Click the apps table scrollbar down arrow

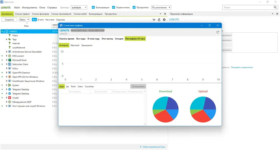point(145,124)
